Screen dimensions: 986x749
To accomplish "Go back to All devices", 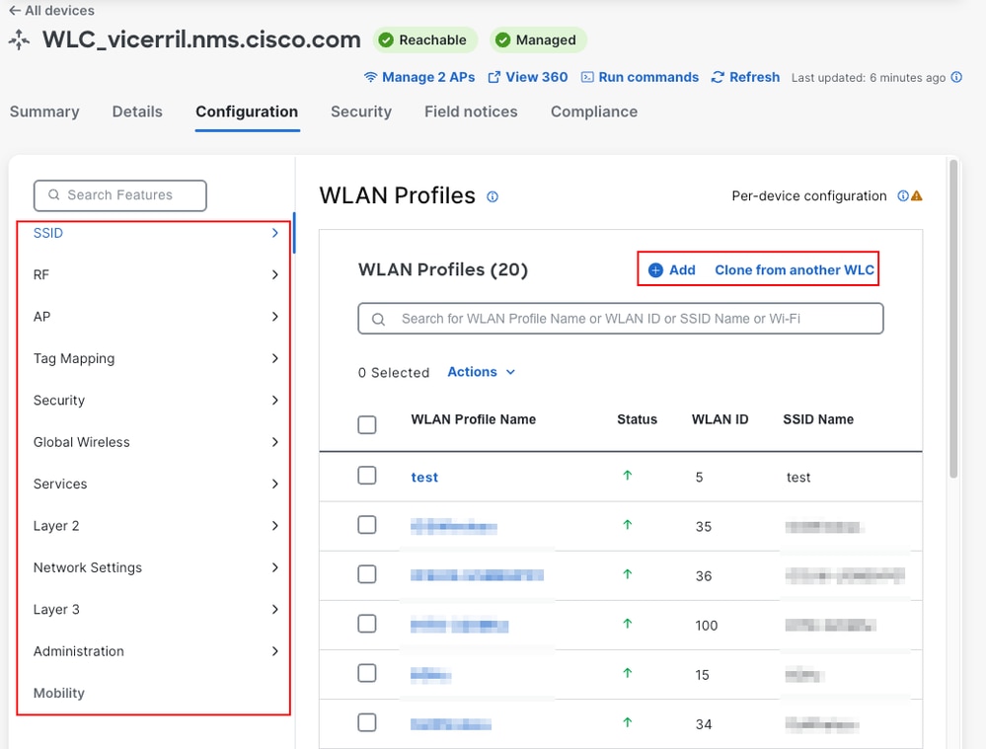I will pyautogui.click(x=51, y=11).
